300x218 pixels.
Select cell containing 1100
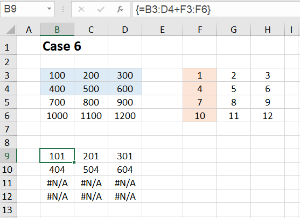(x=91, y=116)
